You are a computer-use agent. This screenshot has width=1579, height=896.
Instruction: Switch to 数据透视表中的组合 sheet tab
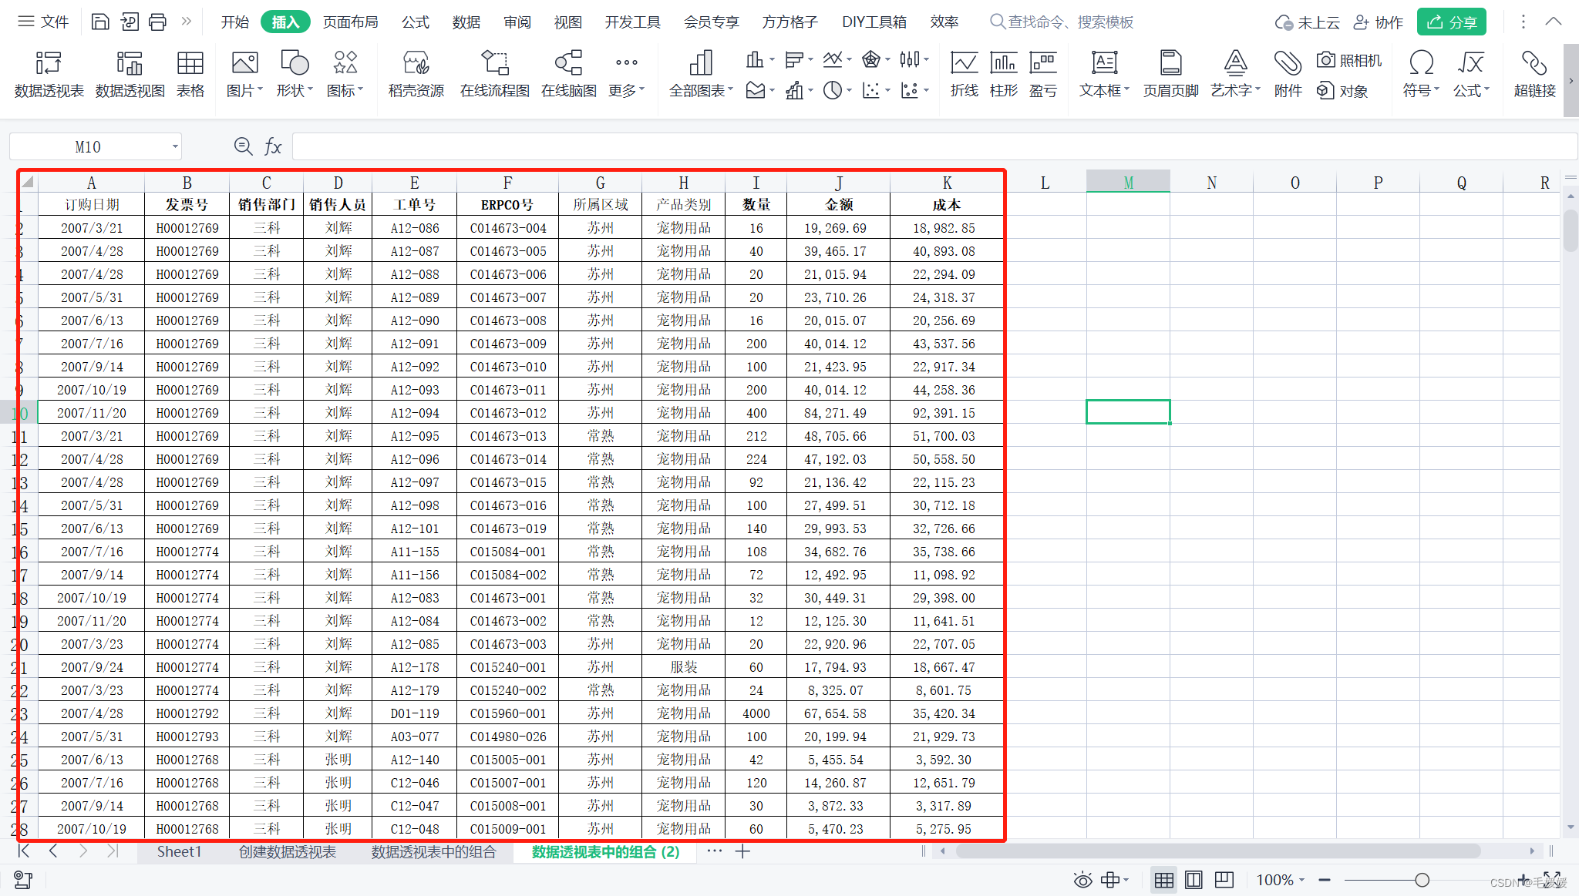coord(433,851)
